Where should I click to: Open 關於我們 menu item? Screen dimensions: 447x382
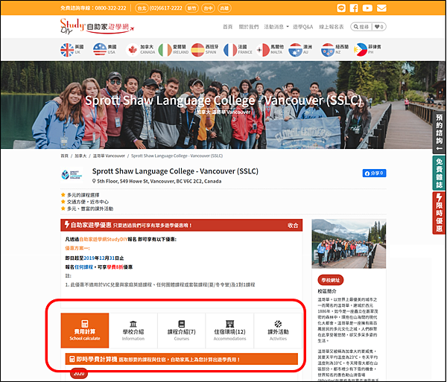tap(249, 27)
